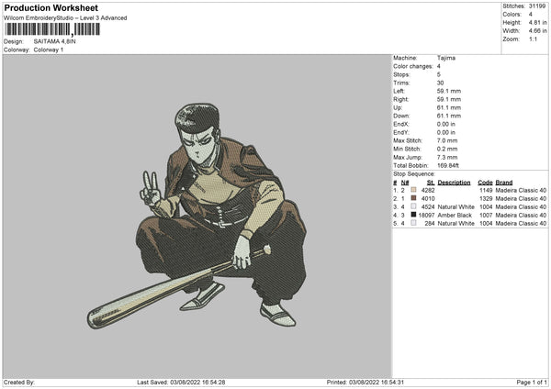Click the 'Brand' column header

coord(504,183)
